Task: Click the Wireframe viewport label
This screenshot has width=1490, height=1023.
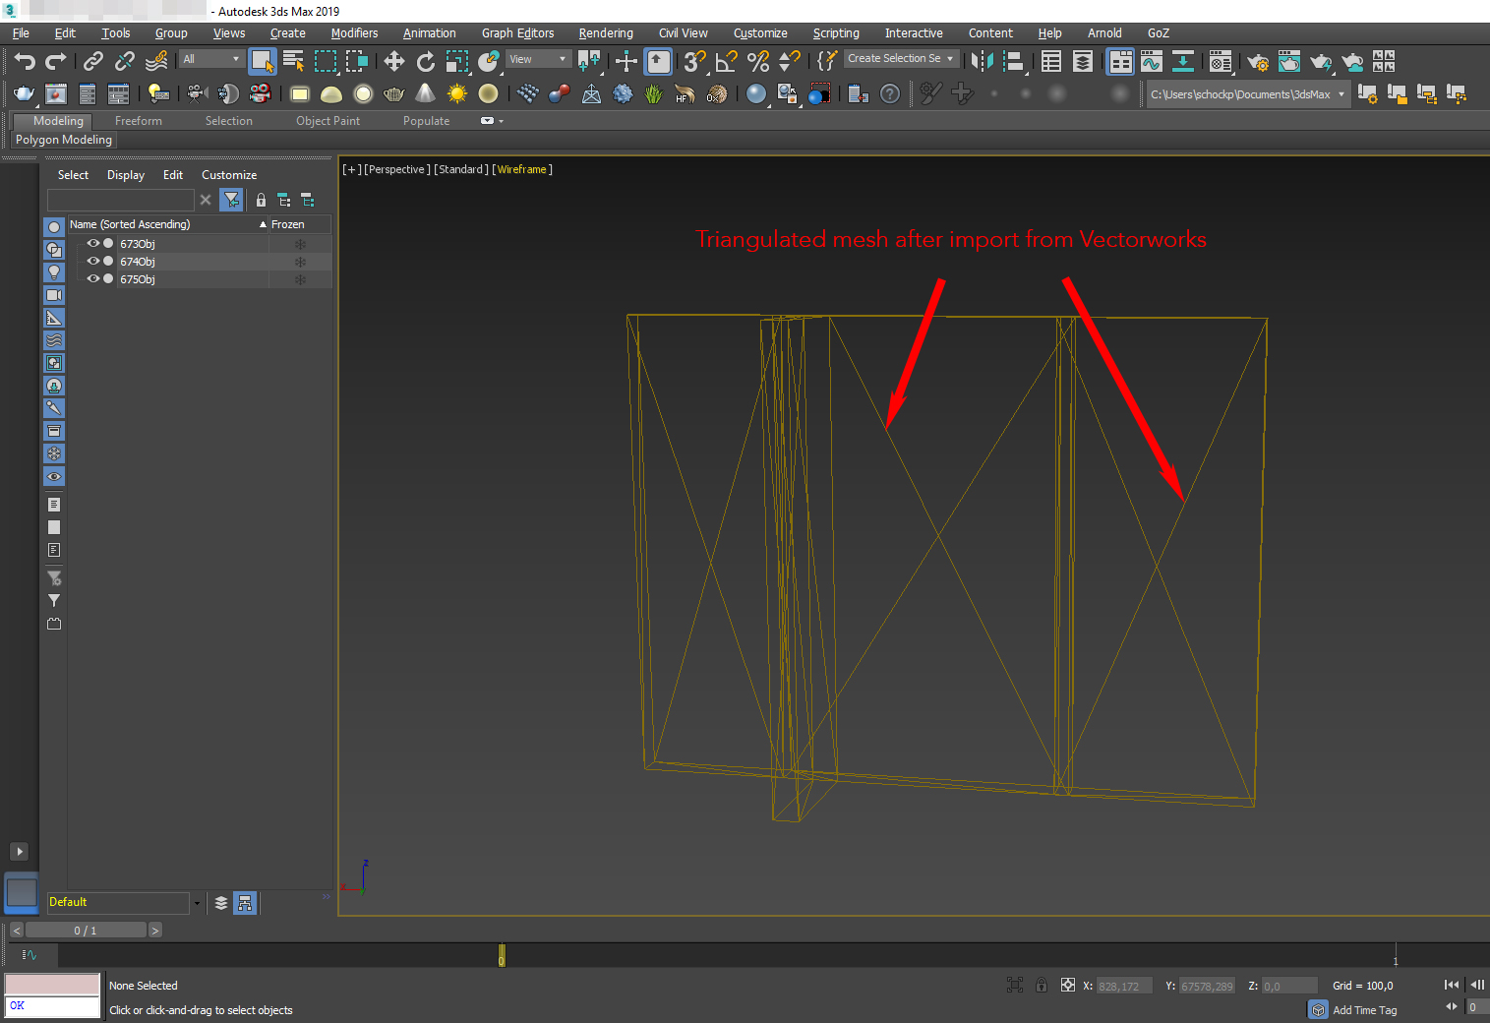Action: [x=521, y=169]
